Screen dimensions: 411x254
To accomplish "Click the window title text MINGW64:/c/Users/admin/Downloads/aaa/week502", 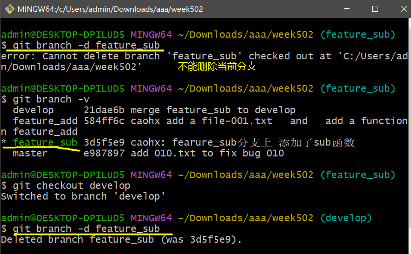I will 110,9.
